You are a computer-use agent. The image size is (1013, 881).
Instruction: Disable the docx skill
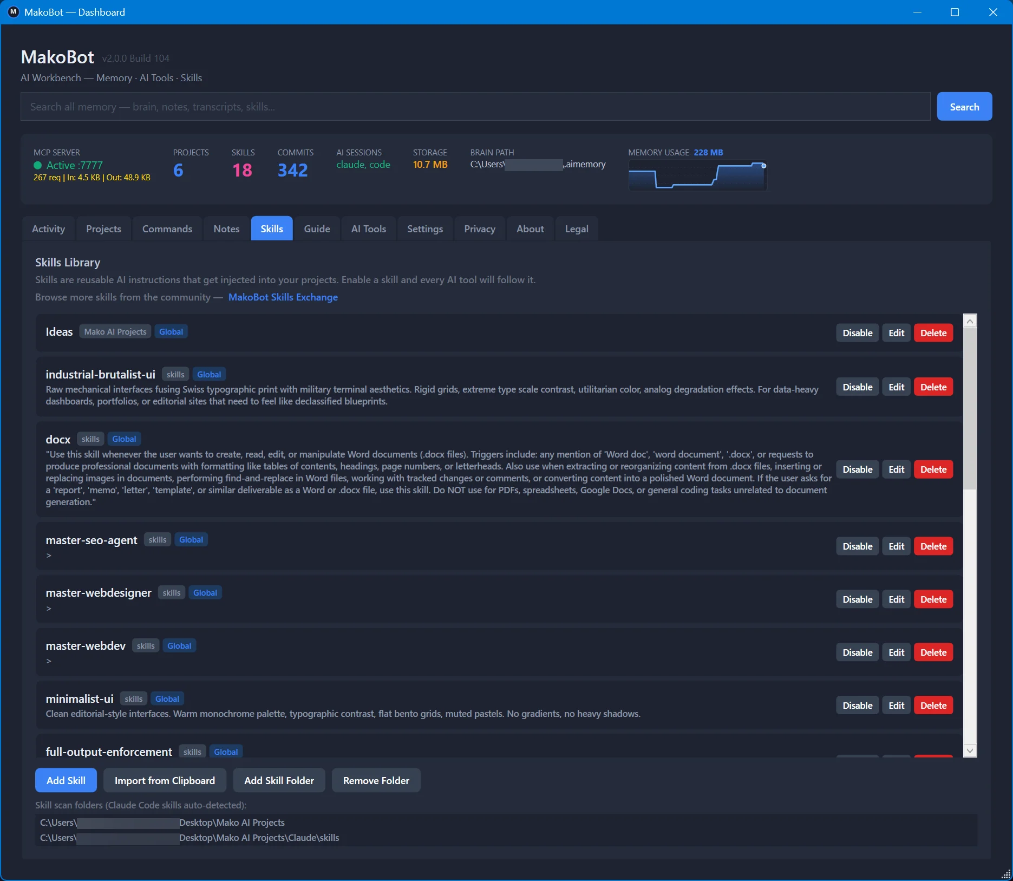pos(857,469)
